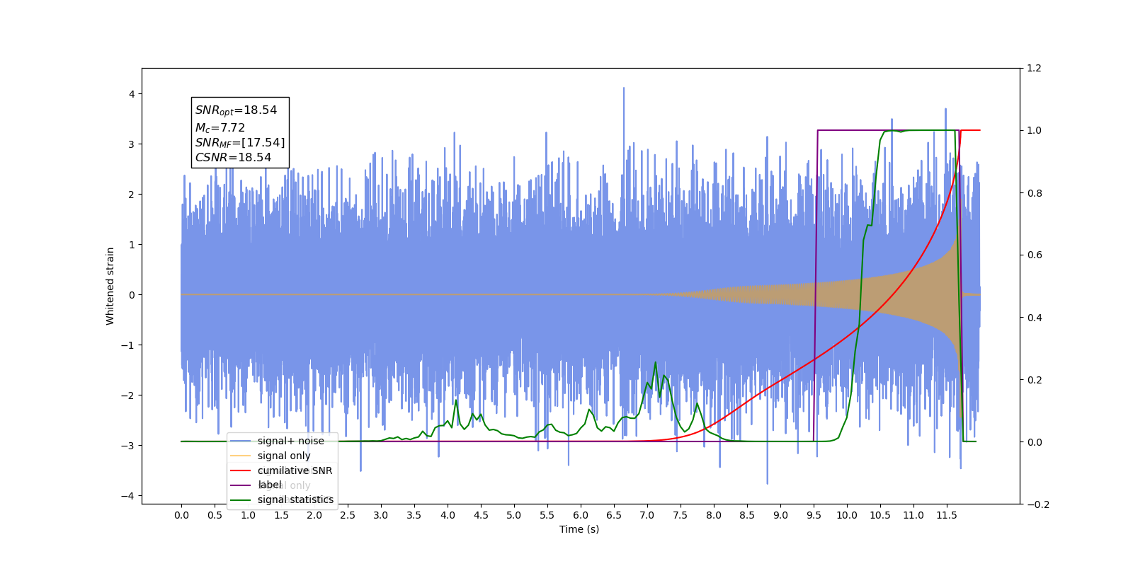This screenshot has height=566, width=1133.
Task: Click the 11.5 tick on time axis
Action: 947,515
